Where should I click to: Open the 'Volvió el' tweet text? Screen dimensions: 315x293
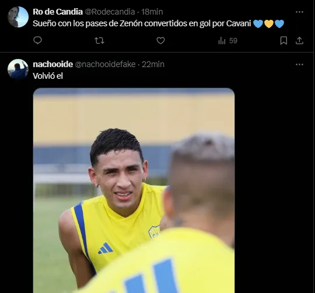(48, 76)
